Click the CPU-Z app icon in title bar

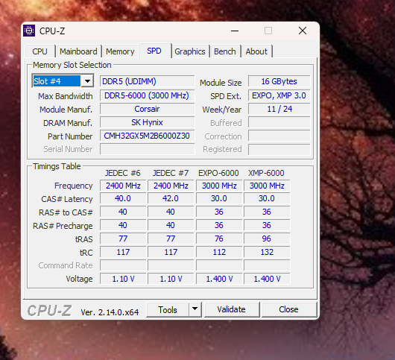click(x=29, y=31)
